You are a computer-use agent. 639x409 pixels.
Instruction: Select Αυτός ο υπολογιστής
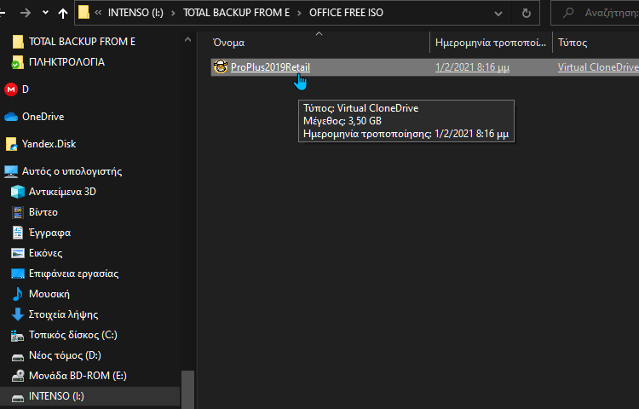[72, 171]
